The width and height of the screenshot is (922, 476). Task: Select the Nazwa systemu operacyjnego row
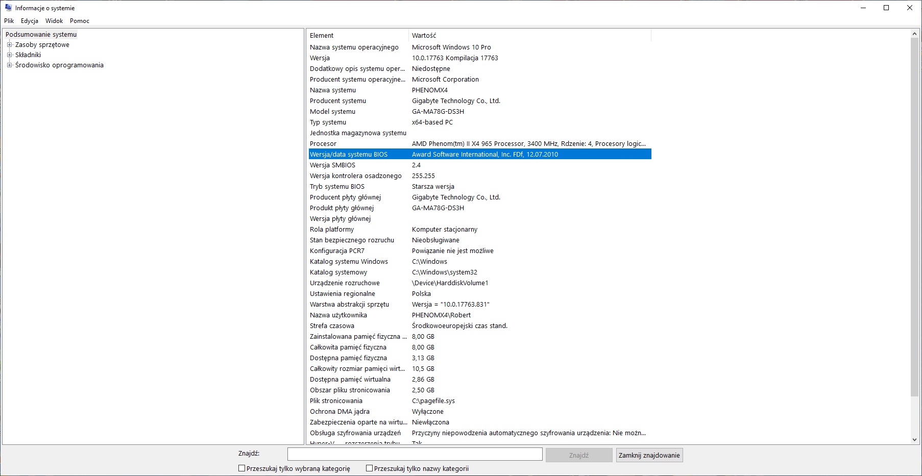480,47
